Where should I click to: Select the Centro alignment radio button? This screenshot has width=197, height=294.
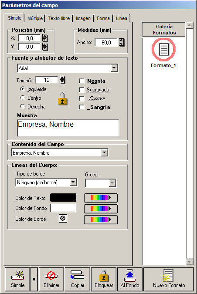click(23, 98)
